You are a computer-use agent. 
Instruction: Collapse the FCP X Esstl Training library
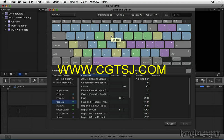pos(3,18)
